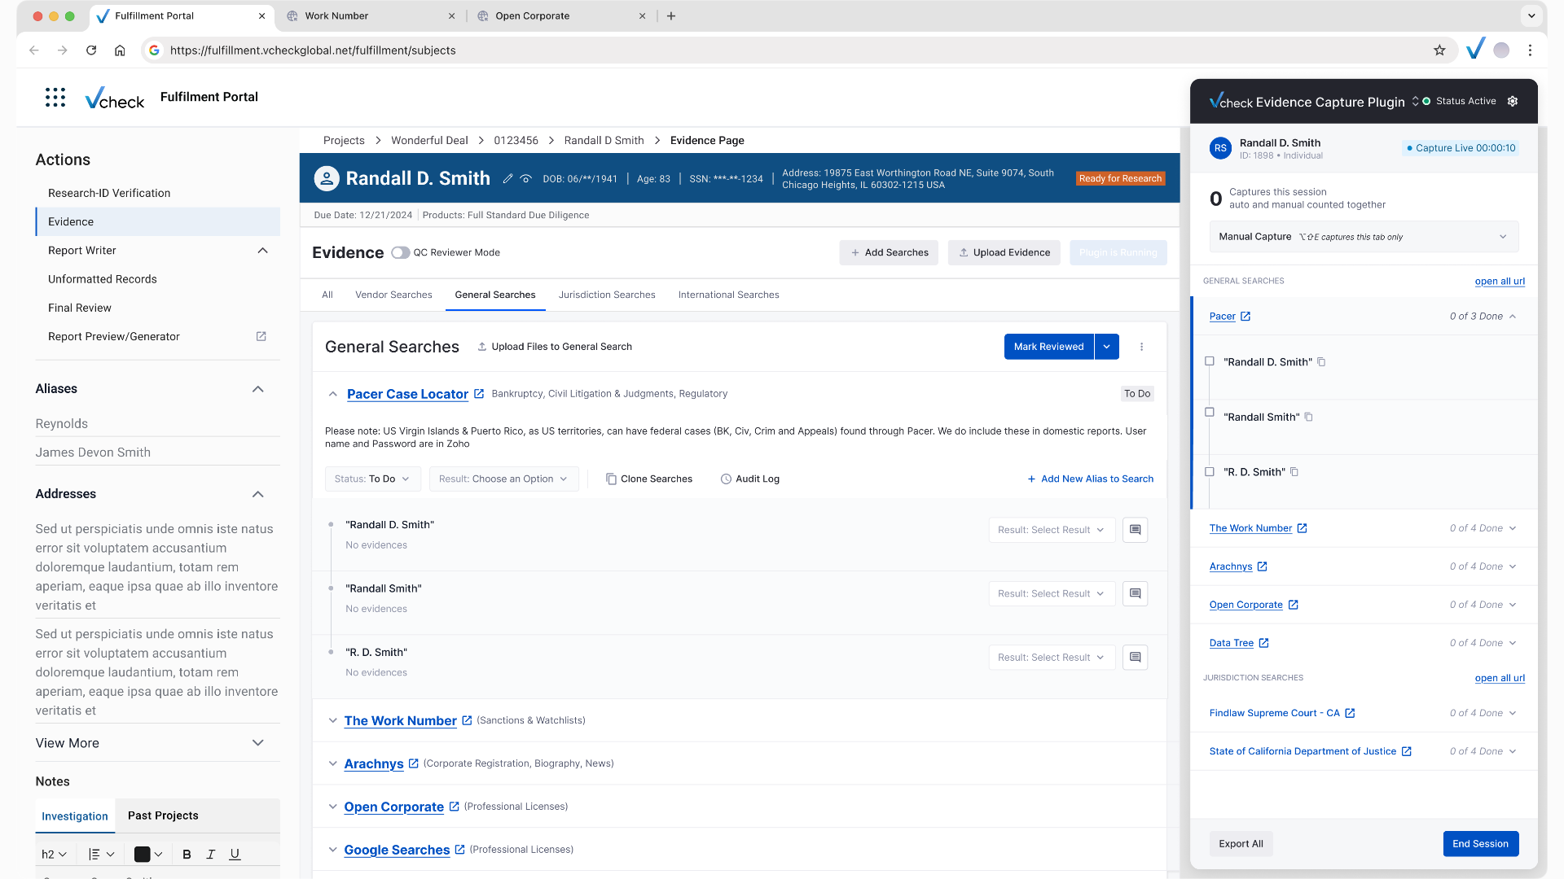The image size is (1564, 879).
Task: Open Pacer external link icon in plugin
Action: (1245, 317)
